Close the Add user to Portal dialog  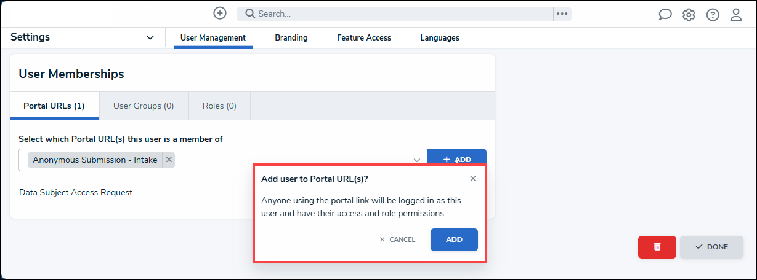(473, 179)
